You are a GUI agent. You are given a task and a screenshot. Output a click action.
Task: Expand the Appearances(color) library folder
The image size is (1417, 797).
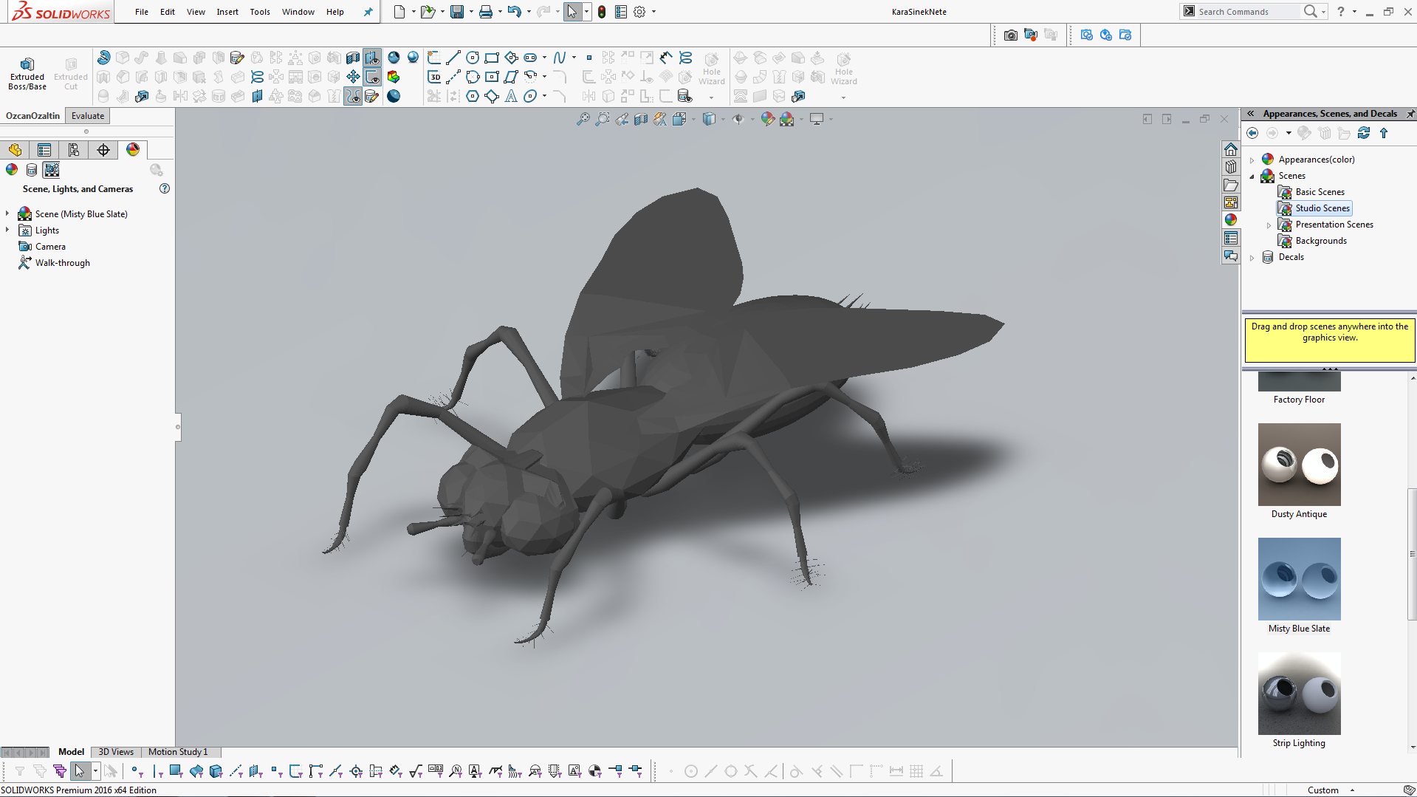click(1252, 160)
